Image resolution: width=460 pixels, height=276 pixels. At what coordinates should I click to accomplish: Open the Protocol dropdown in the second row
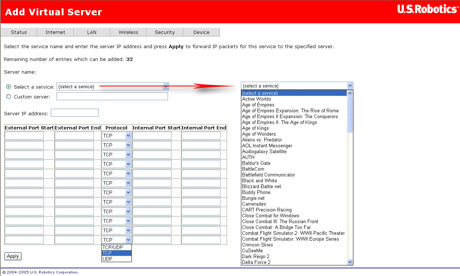(x=116, y=145)
